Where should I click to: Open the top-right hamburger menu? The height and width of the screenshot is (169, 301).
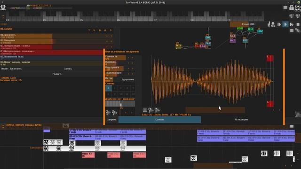click(x=285, y=8)
